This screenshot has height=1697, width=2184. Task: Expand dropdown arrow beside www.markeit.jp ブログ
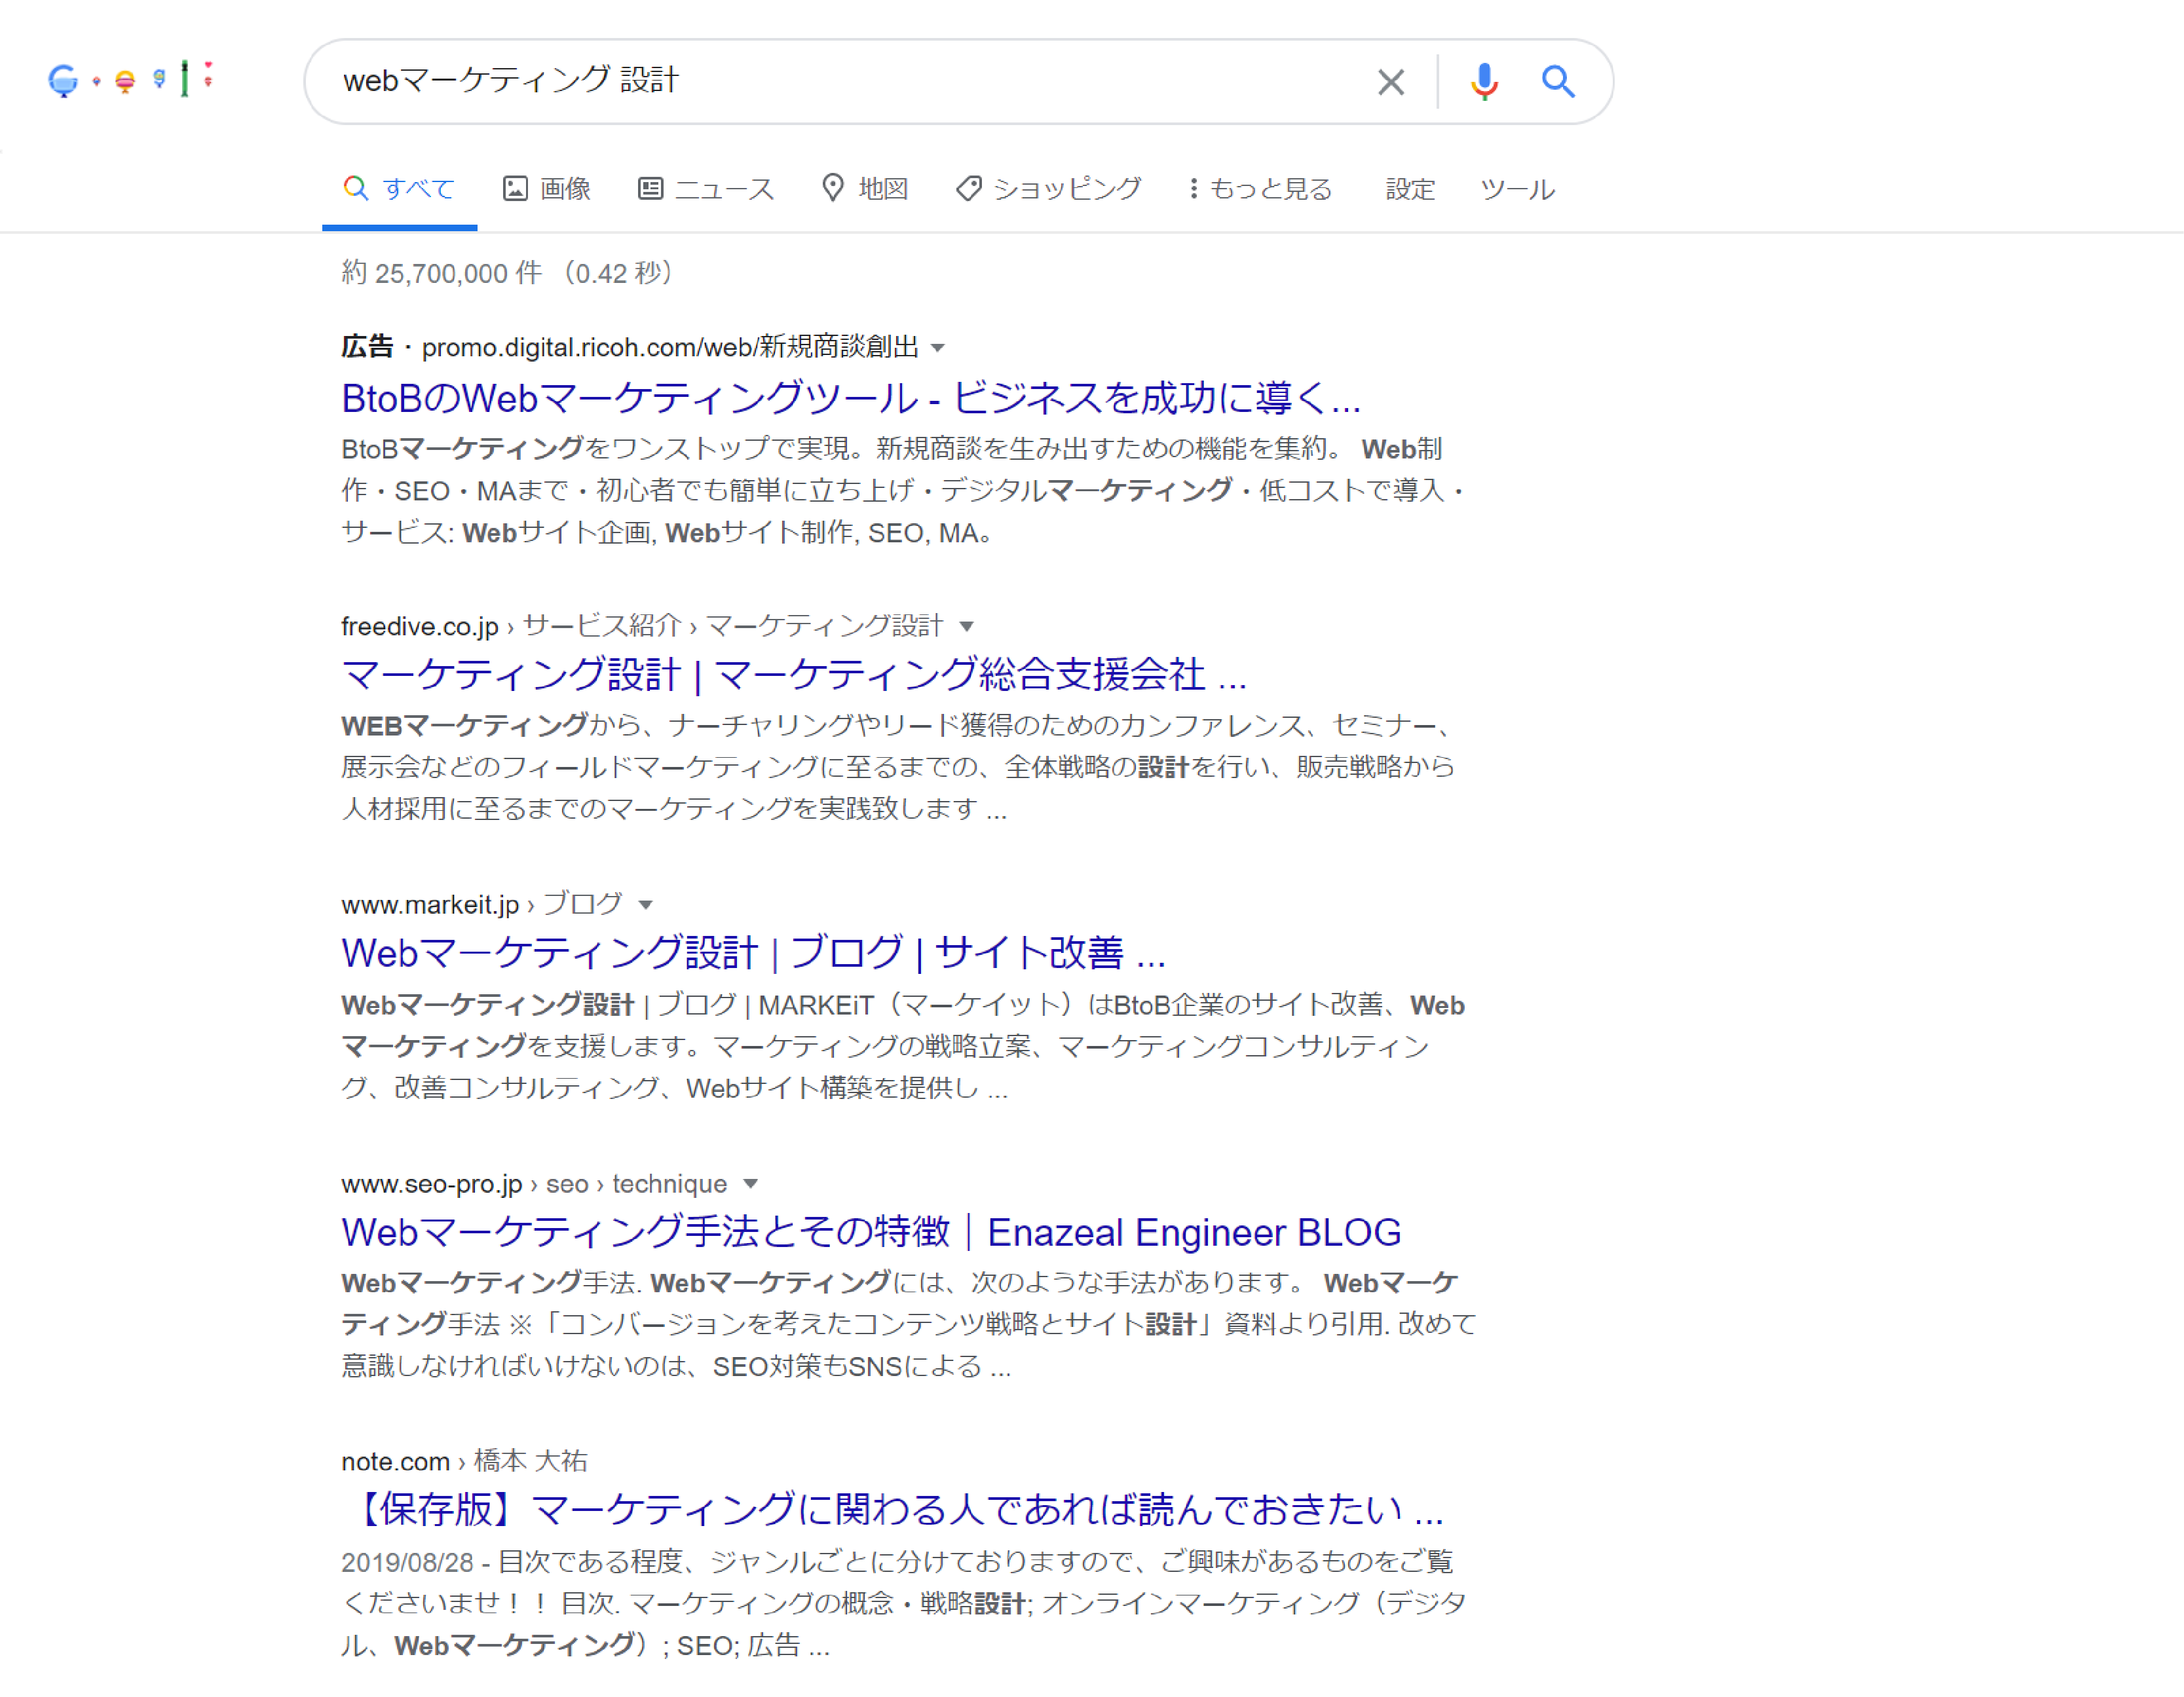646,905
